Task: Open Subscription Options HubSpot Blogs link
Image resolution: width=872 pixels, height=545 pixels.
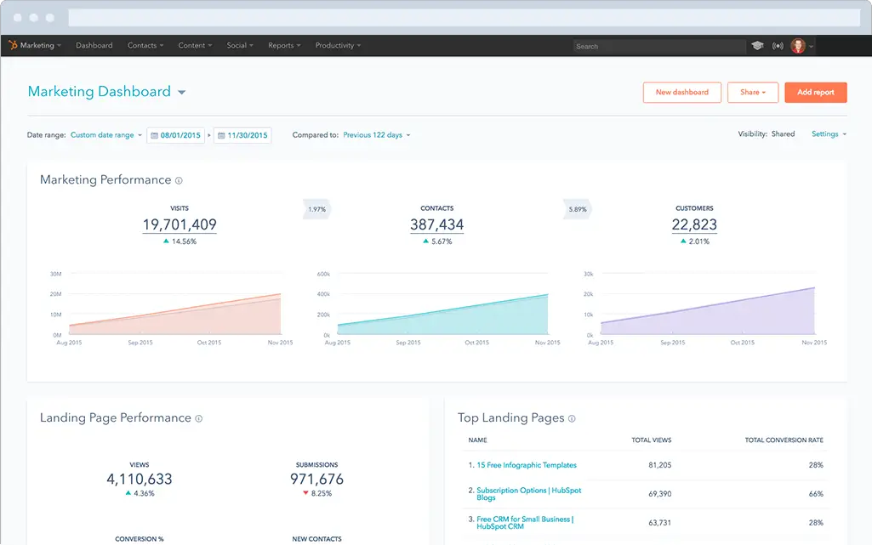Action: (528, 494)
